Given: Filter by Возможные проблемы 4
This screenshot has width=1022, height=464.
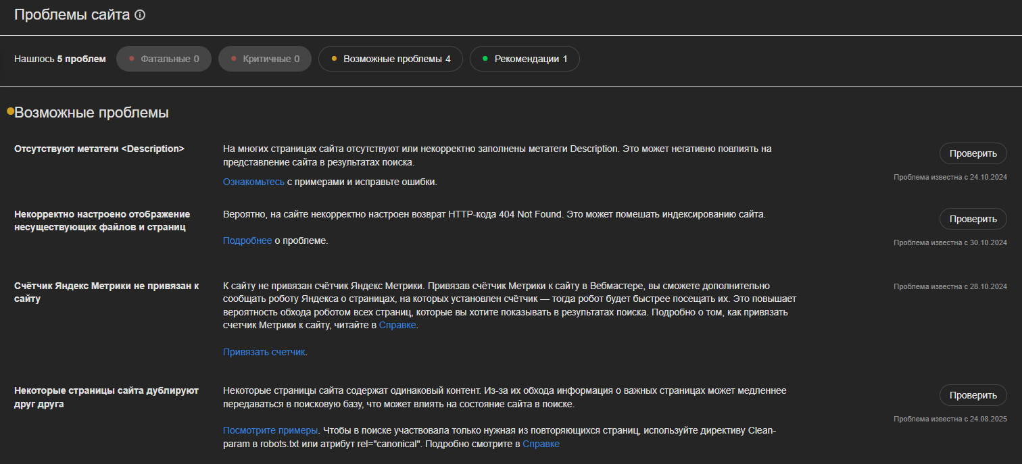Looking at the screenshot, I should [x=390, y=59].
